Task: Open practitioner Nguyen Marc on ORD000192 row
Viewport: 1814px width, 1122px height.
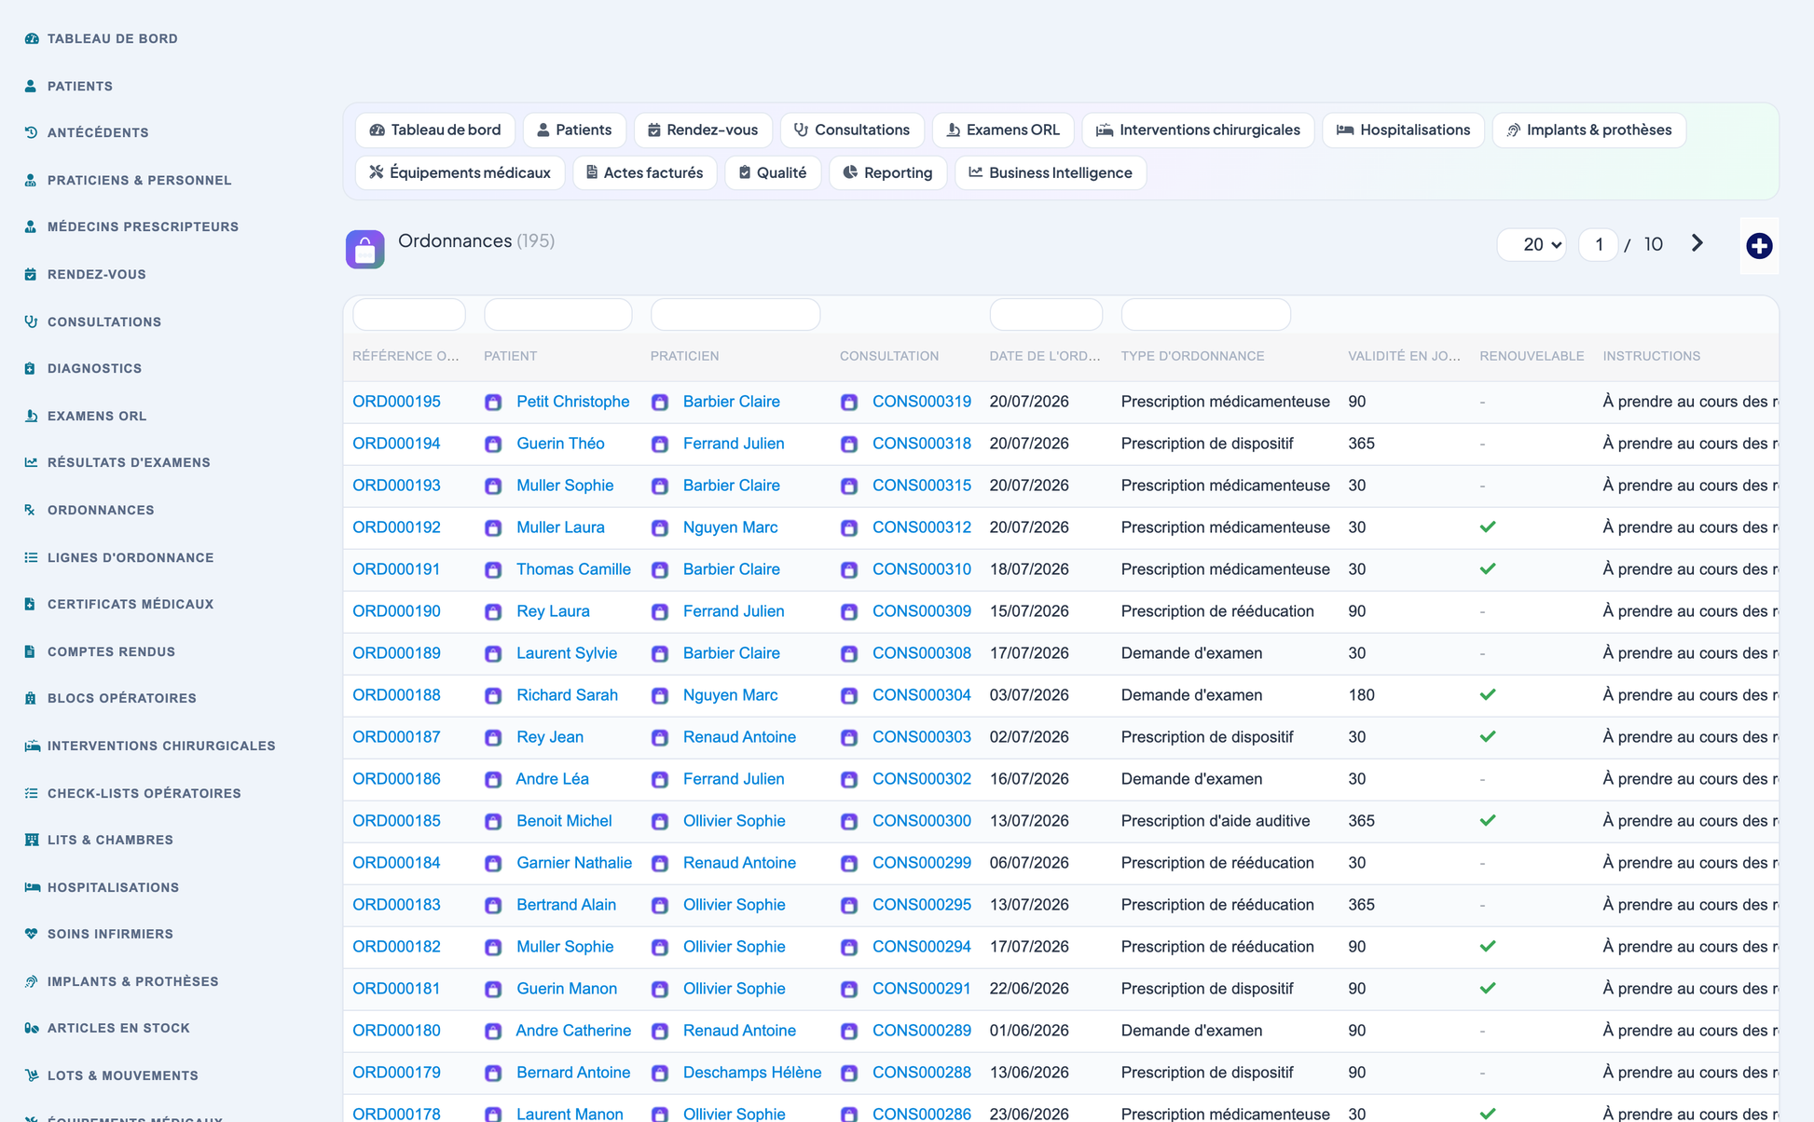Action: tap(730, 527)
